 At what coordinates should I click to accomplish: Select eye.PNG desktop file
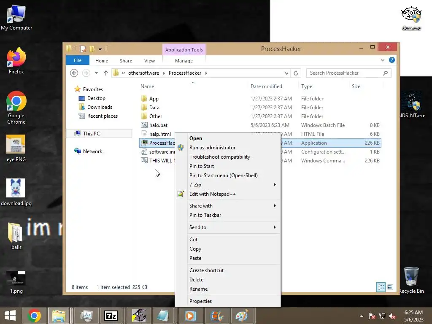[16, 148]
